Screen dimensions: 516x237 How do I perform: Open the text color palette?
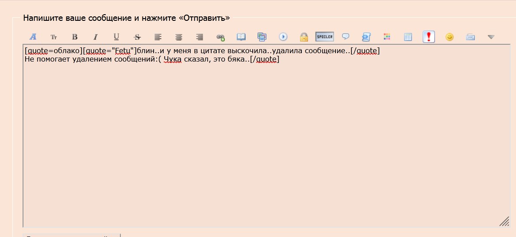(387, 37)
